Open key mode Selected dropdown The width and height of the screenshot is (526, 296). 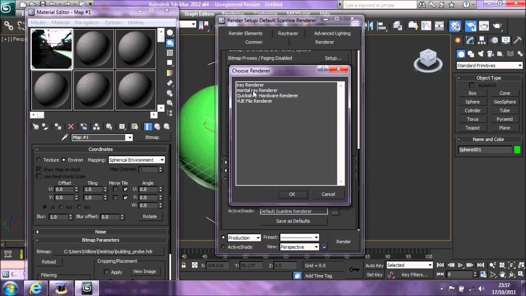(409, 265)
